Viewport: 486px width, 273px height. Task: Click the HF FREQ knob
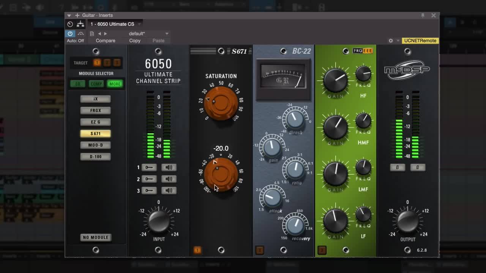tap(363, 74)
